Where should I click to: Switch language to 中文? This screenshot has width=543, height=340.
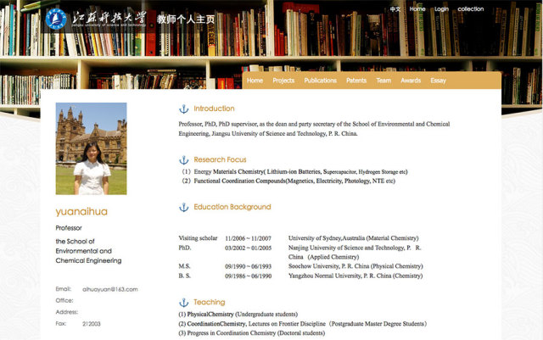395,9
